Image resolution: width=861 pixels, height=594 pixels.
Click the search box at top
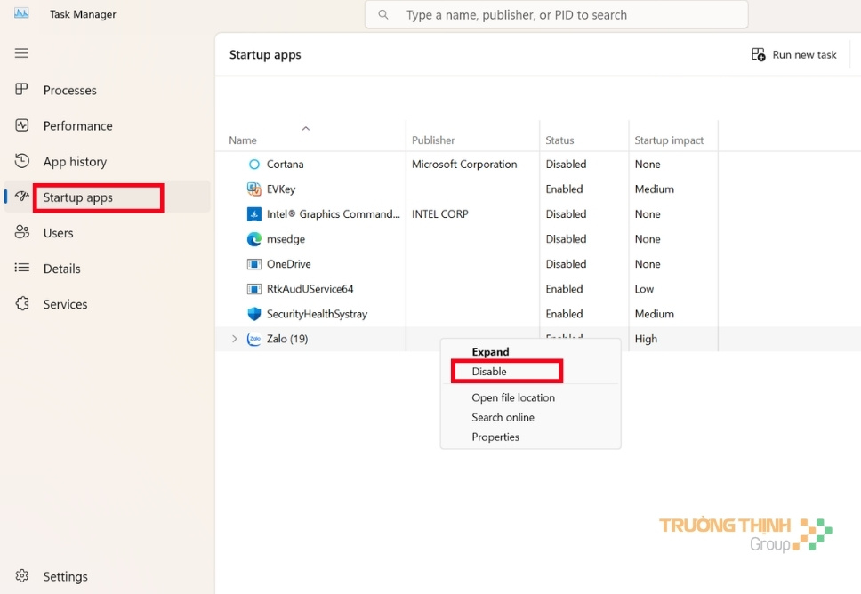pyautogui.click(x=557, y=15)
